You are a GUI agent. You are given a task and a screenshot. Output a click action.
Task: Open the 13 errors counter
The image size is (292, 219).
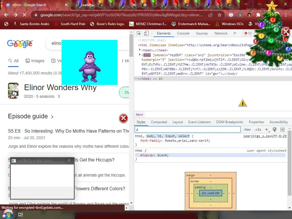tap(248, 33)
